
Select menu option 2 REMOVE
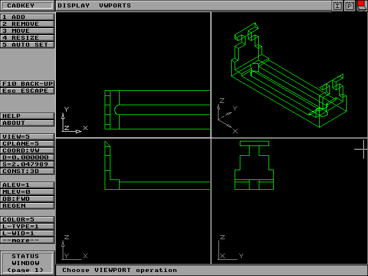[x=28, y=24]
